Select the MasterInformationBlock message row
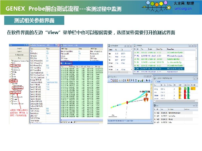The height and width of the screenshot is (151, 202). [159, 59]
